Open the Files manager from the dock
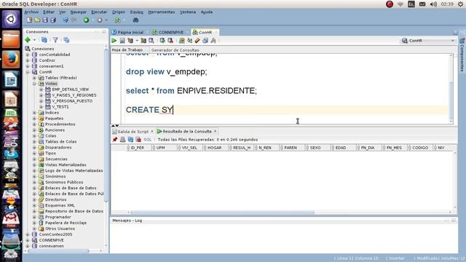 (x=11, y=39)
